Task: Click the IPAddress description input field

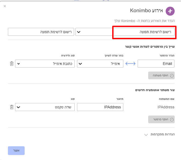Action: pyautogui.click(x=100, y=107)
